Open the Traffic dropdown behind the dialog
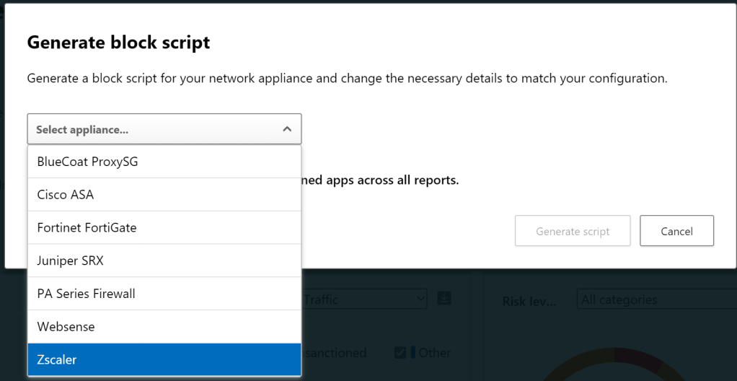The image size is (737, 381). 364,299
